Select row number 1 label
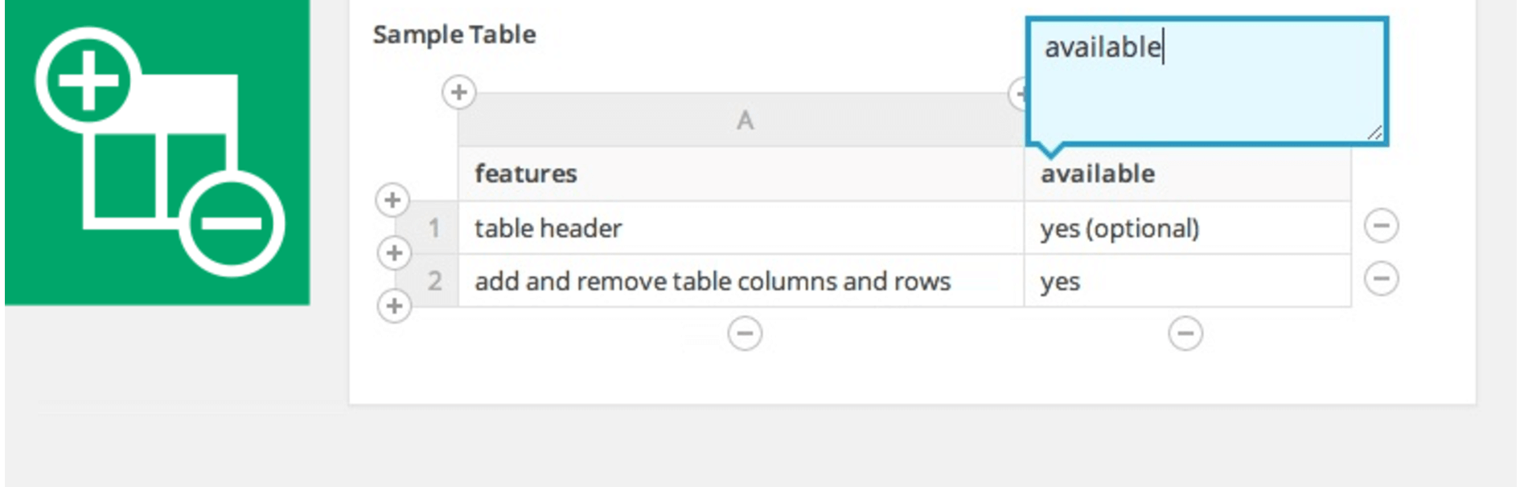Viewport: 1520px width, 487px height. pyautogui.click(x=434, y=228)
